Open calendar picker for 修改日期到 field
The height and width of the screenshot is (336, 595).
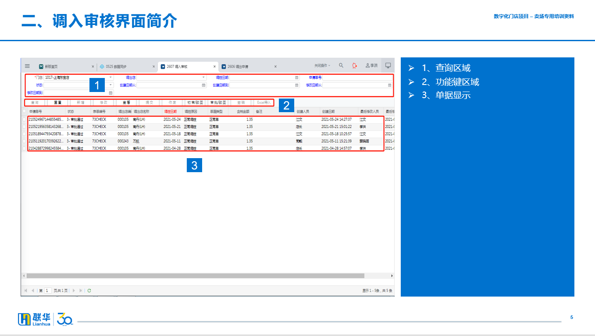[110, 93]
